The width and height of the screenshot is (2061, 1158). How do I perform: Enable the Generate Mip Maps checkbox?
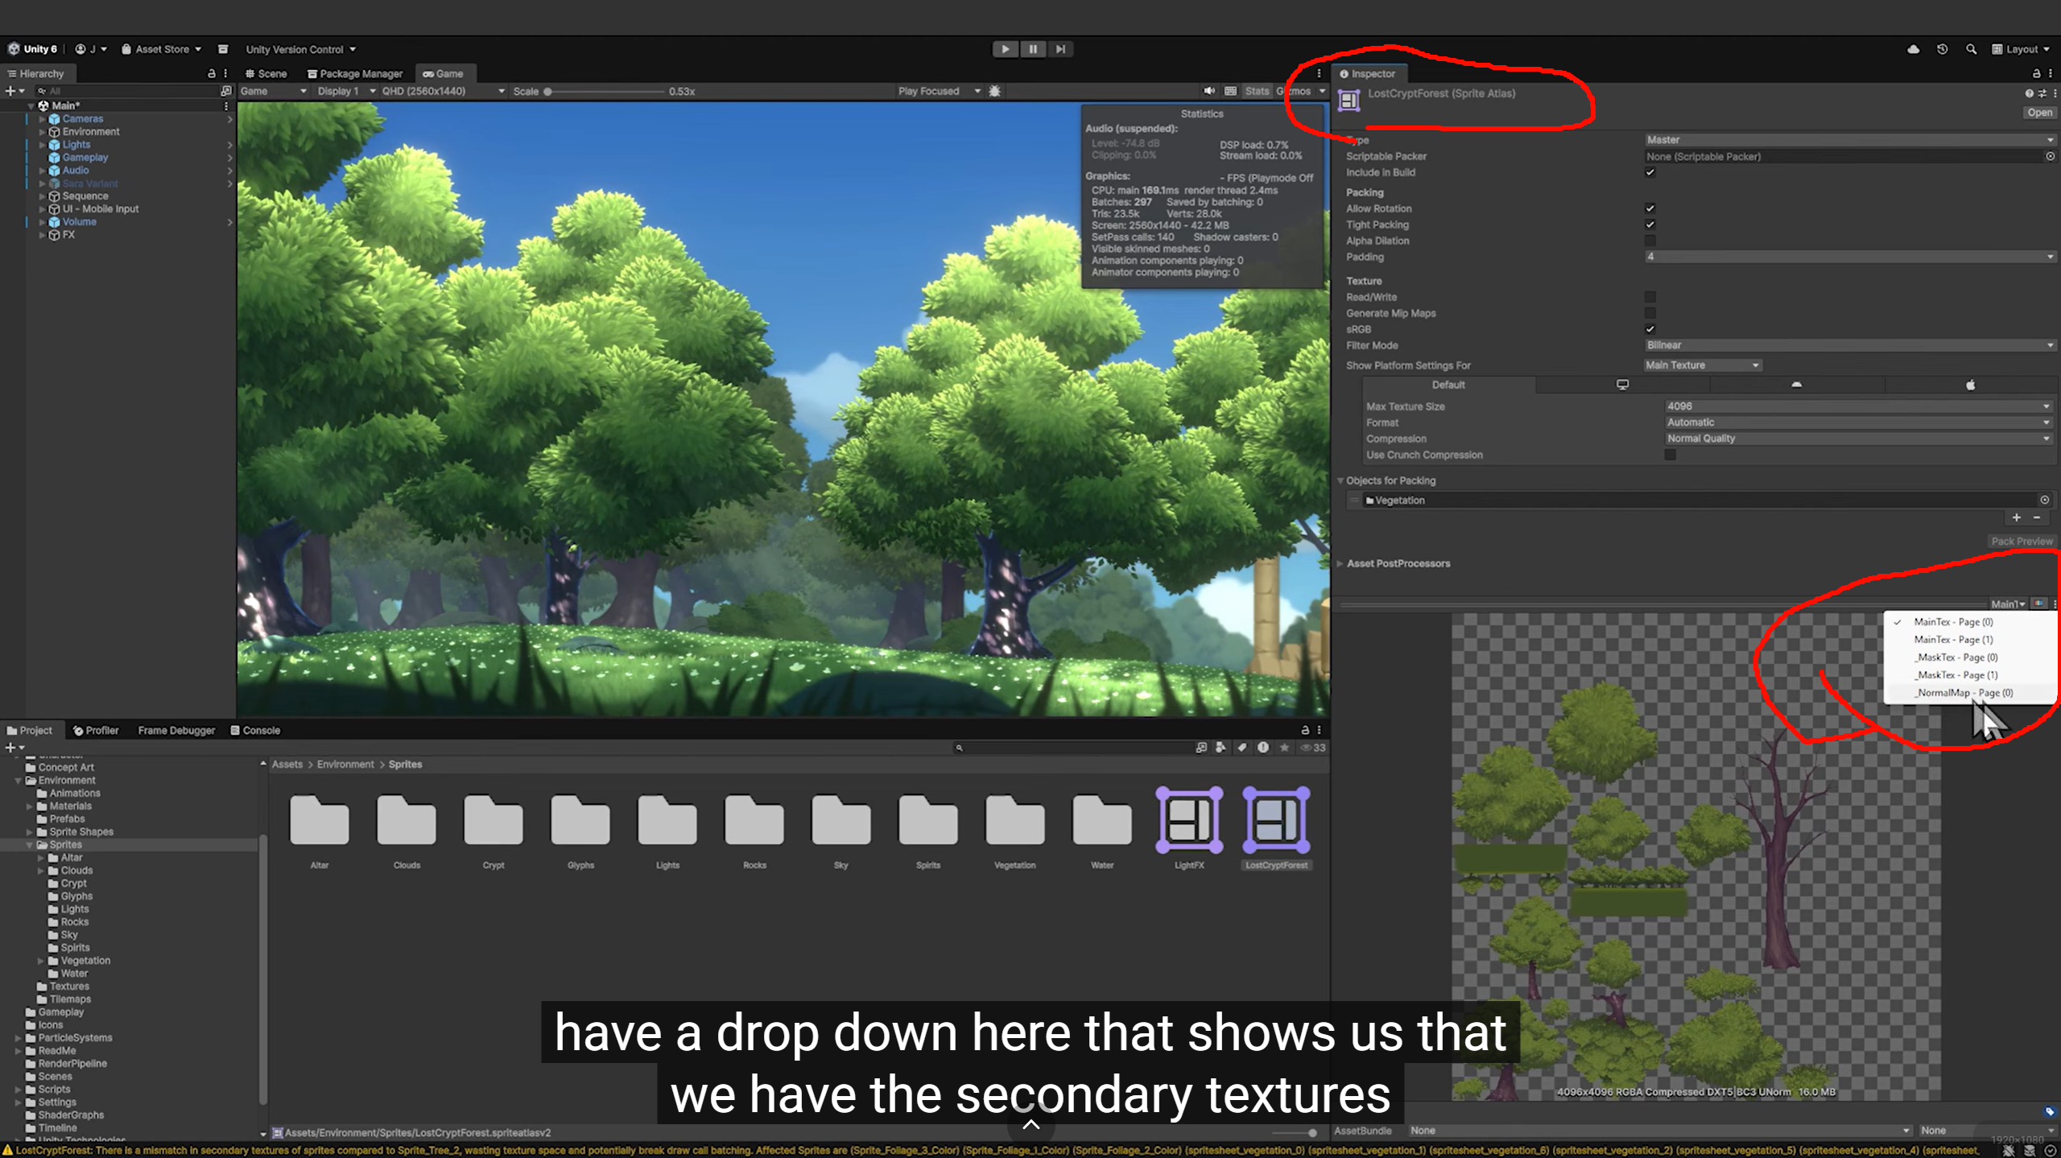1650,313
